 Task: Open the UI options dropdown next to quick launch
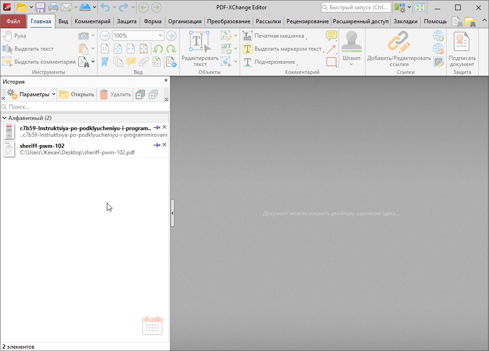point(409,7)
